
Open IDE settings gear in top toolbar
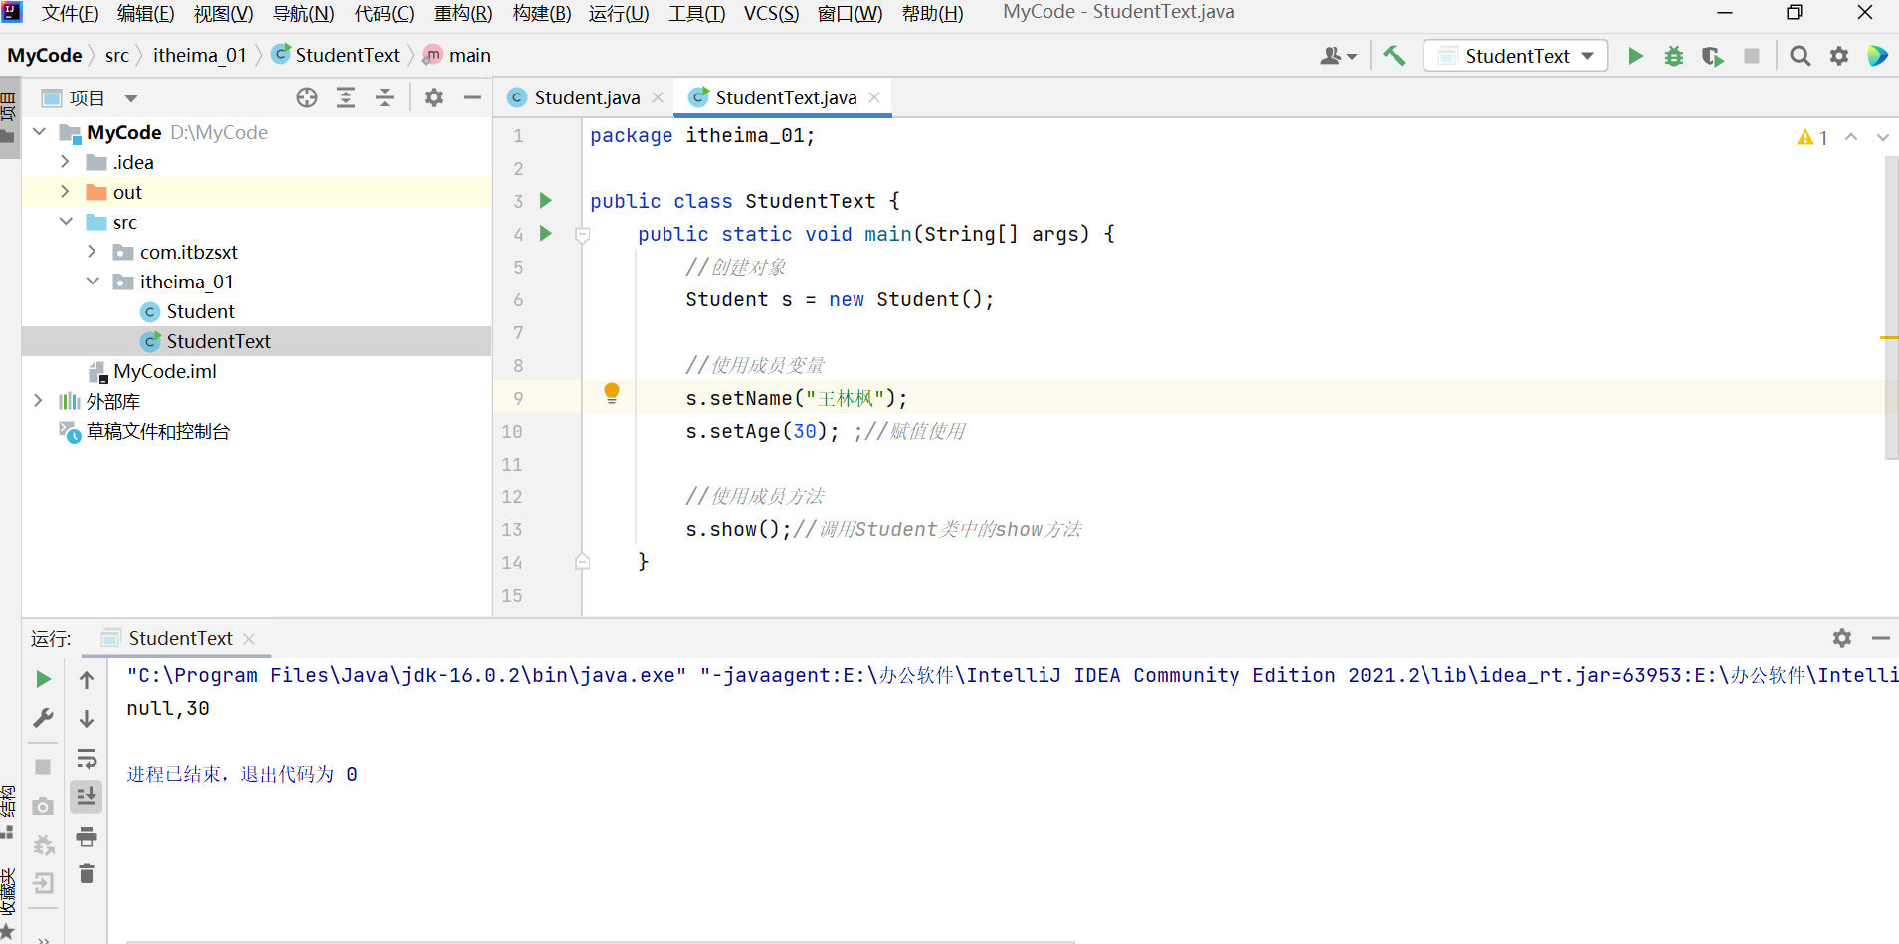point(1839,56)
